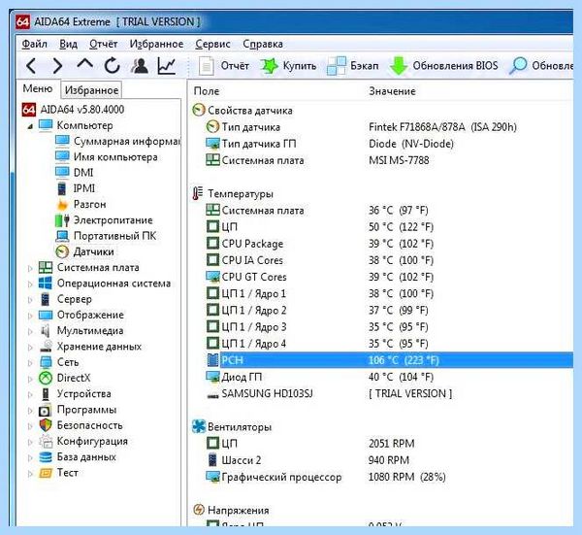Expand the Сервер tree node

[x=30, y=300]
